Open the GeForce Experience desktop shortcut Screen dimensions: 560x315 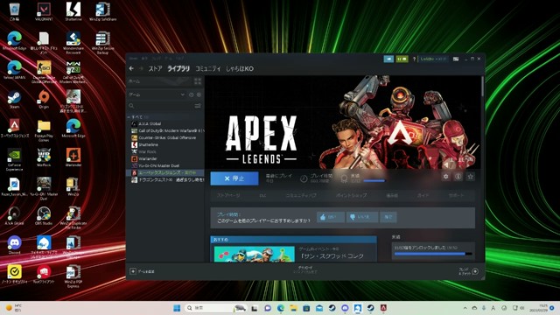pos(14,160)
